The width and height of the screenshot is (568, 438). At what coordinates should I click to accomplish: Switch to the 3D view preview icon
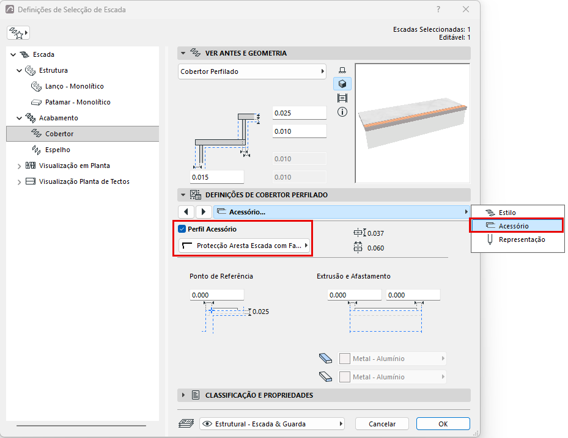pyautogui.click(x=342, y=84)
